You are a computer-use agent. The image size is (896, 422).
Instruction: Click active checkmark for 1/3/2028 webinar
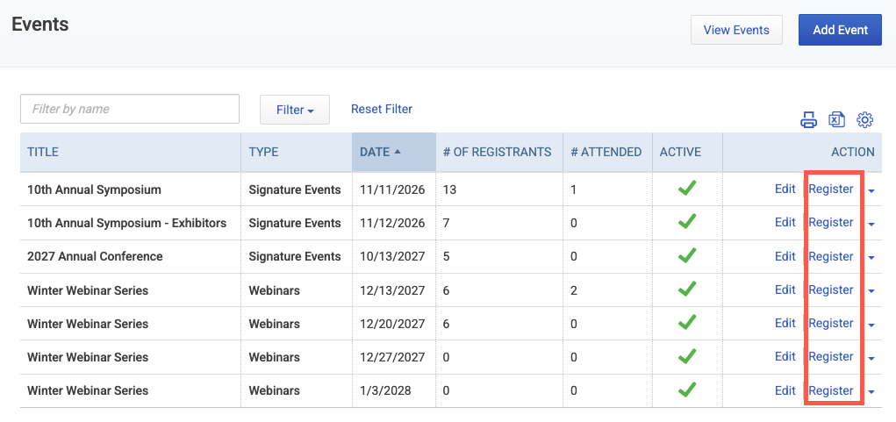click(x=687, y=390)
